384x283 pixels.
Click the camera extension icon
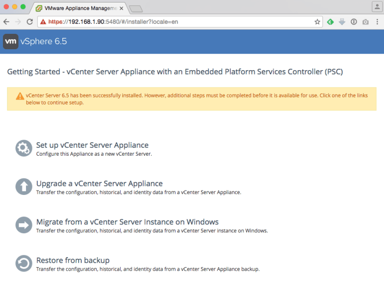pyautogui.click(x=366, y=22)
